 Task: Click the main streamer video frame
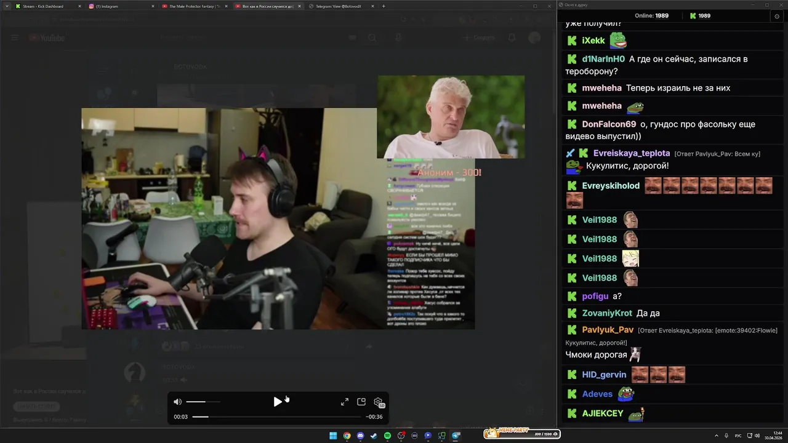(278, 218)
